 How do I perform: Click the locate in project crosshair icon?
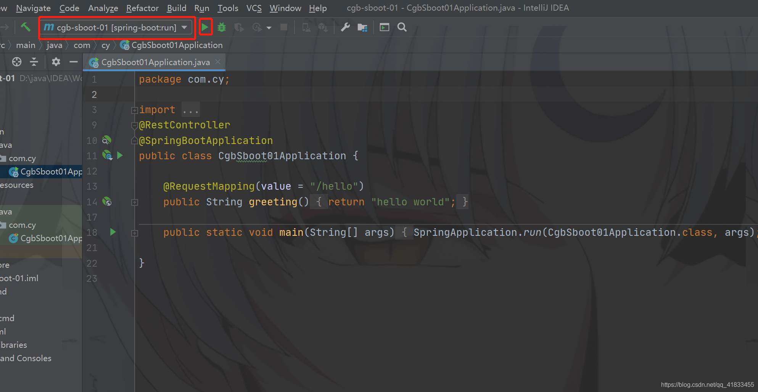[x=17, y=62]
